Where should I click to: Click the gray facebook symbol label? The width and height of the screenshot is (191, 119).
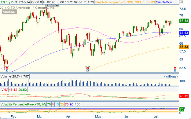coord(9,12)
